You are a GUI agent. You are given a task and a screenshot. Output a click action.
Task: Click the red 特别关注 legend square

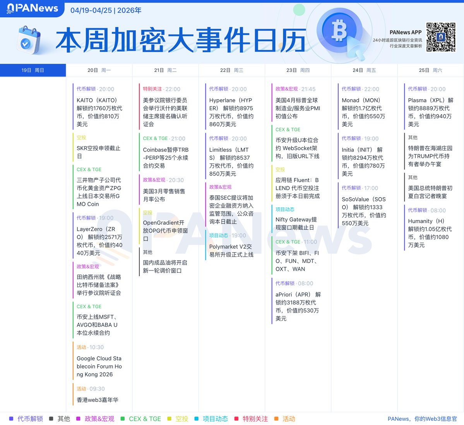coord(236,419)
